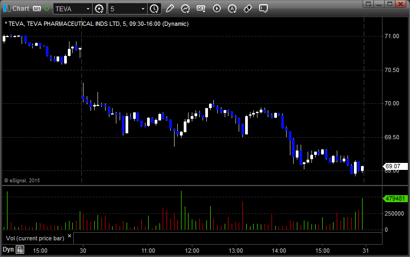
Task: Open the chart studies icon menu
Action: tap(185, 9)
